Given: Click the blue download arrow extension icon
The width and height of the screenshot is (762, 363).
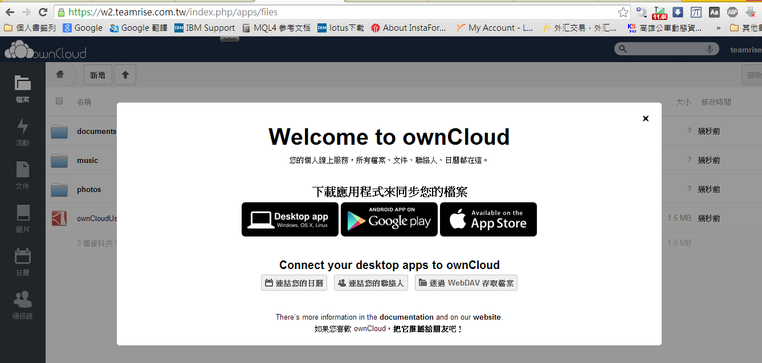Looking at the screenshot, I should coord(678,12).
